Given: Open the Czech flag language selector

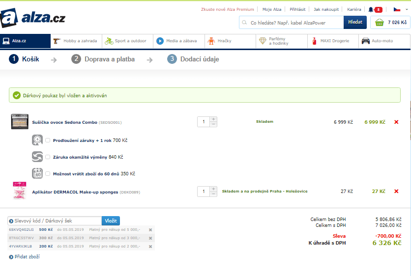Looking at the screenshot, I should [397, 9].
